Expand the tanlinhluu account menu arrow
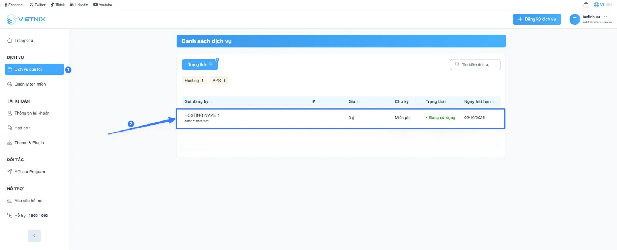Viewport: 617px width, 250px height. pyautogui.click(x=605, y=17)
